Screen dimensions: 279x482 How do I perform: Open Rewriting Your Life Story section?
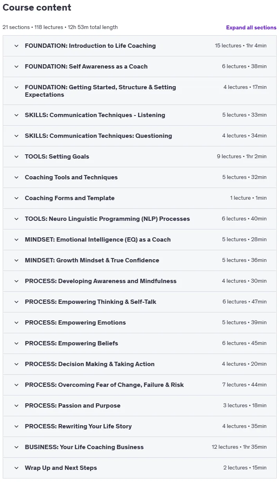[x=140, y=426]
